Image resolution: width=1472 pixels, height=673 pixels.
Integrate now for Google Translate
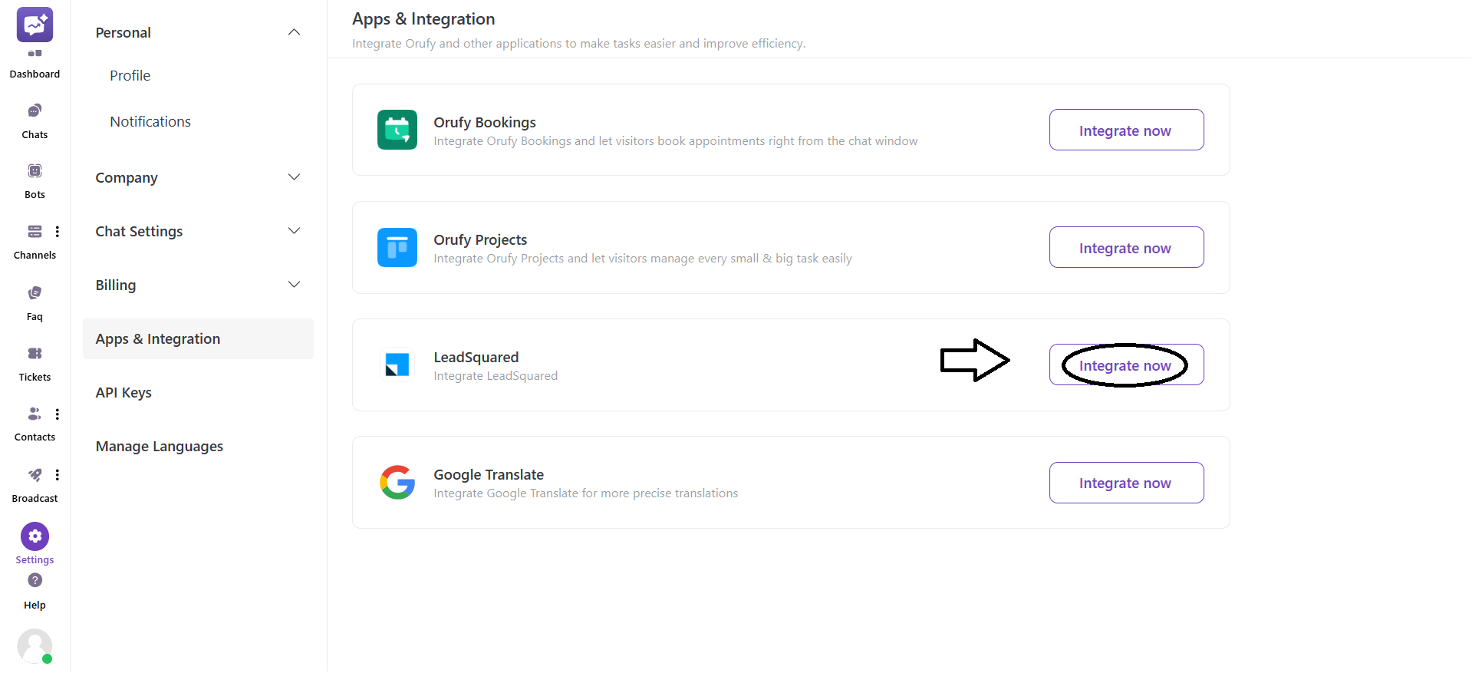(1125, 482)
